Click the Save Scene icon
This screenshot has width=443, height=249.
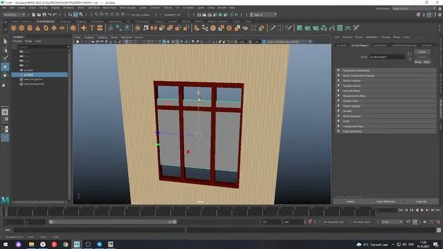tap(44, 15)
